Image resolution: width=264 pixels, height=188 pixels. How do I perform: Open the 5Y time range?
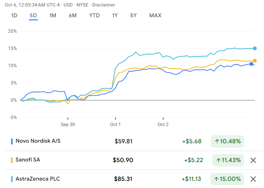pos(133,15)
